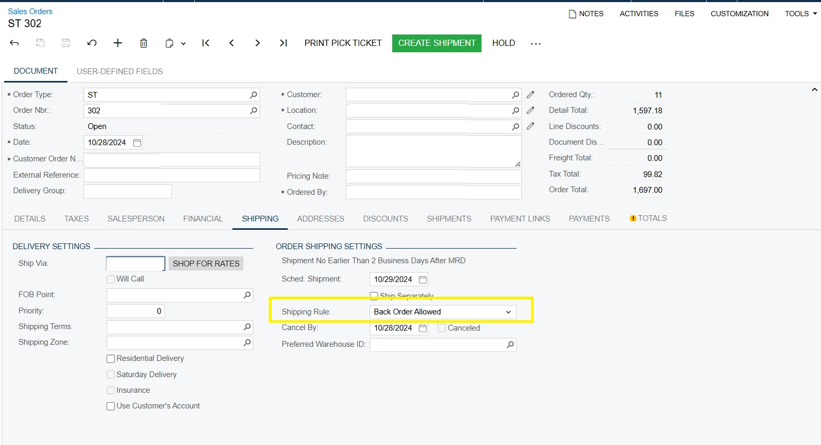The image size is (821, 445).
Task: Open the clipboard dropdown arrow
Action: (183, 44)
